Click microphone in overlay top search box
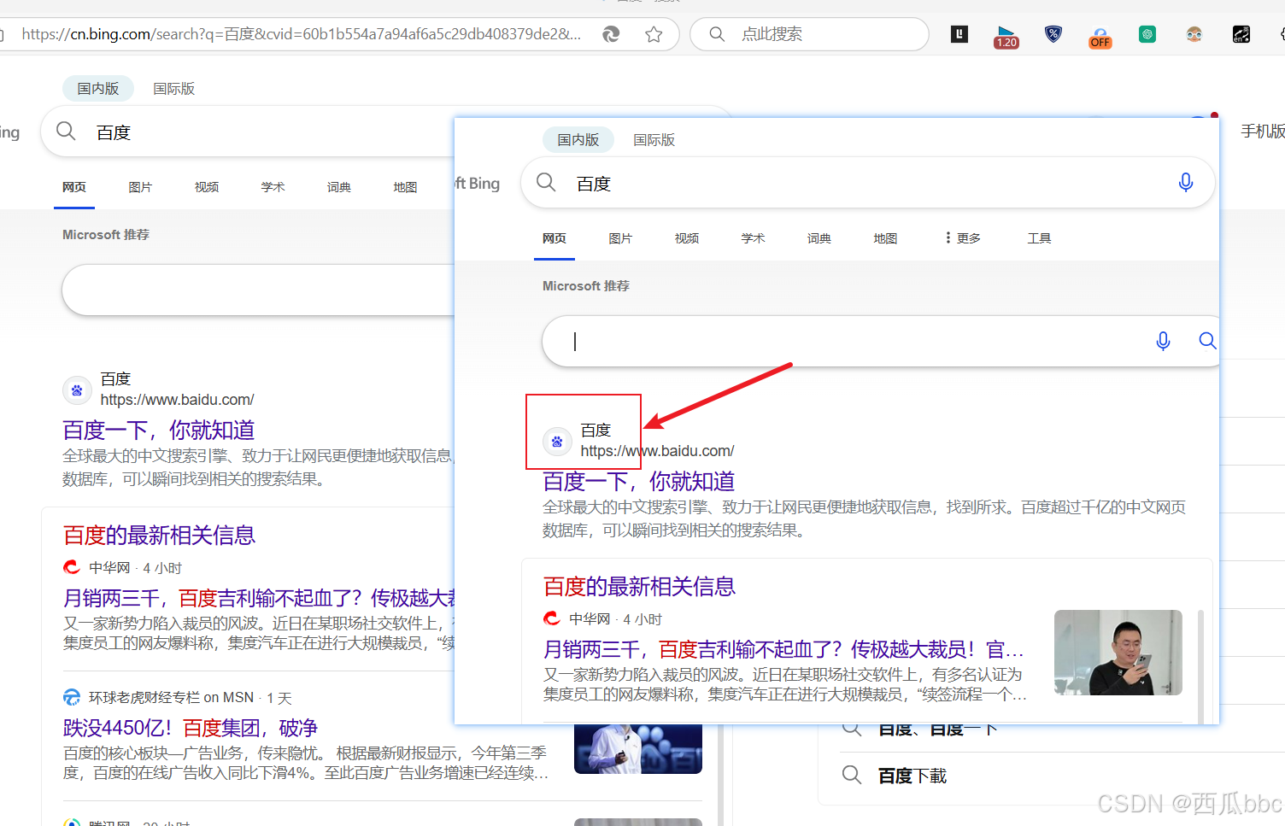The height and width of the screenshot is (826, 1285). point(1186,182)
